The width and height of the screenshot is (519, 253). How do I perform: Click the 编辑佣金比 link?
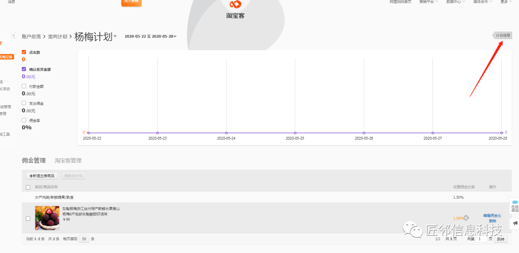coord(492,216)
